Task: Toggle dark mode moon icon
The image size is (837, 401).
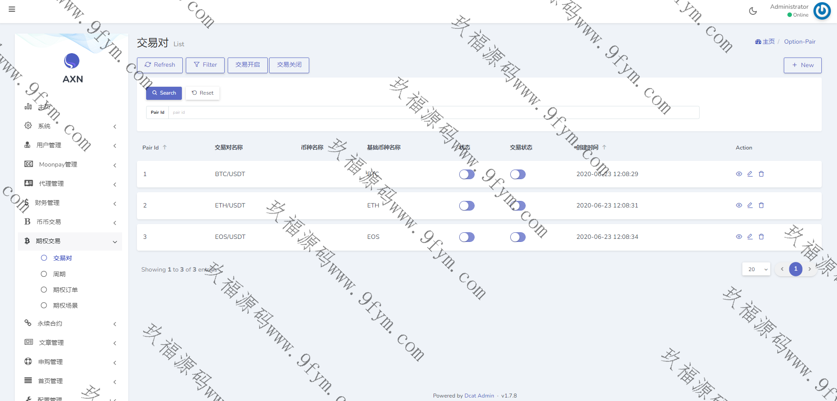Action: point(753,11)
